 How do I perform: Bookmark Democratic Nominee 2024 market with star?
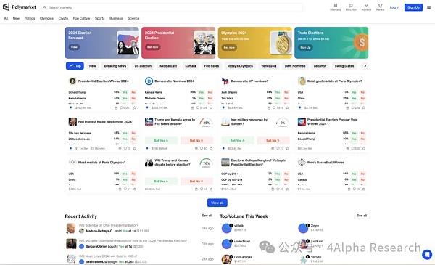[211, 107]
